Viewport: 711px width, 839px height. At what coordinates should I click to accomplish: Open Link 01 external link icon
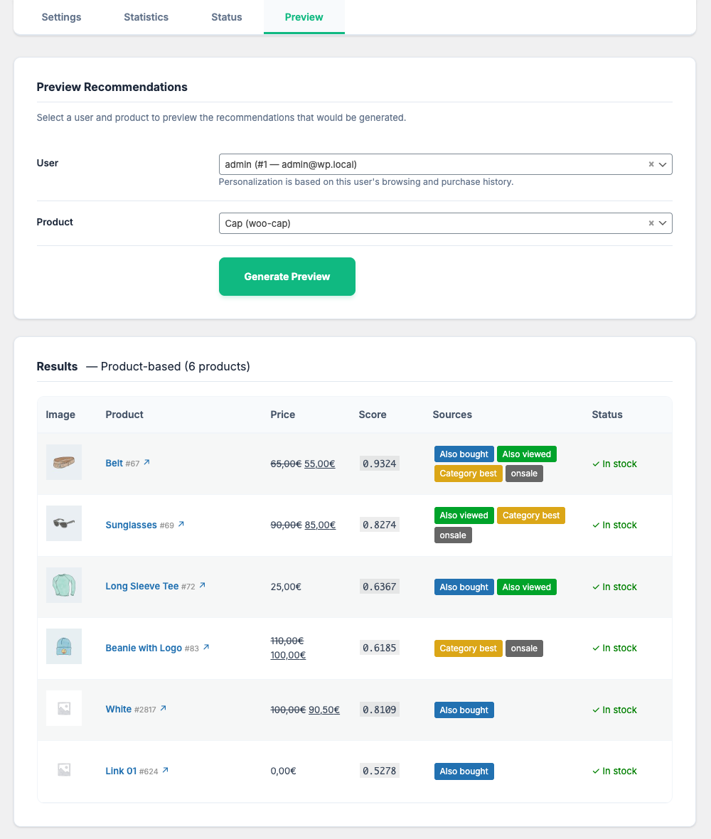pos(166,771)
